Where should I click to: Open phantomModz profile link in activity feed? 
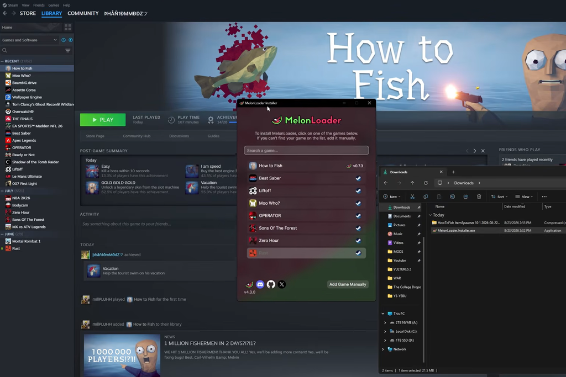pos(108,255)
